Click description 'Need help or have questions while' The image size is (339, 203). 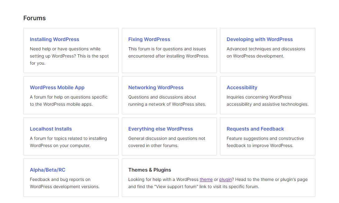[65, 49]
